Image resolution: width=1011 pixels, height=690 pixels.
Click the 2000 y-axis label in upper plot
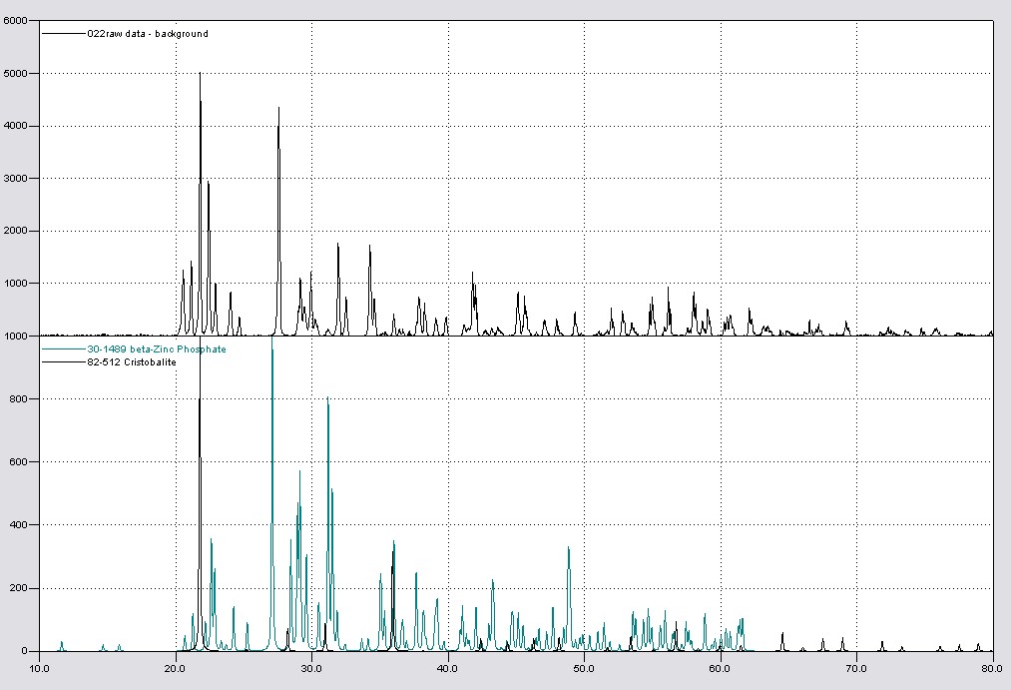(16, 231)
